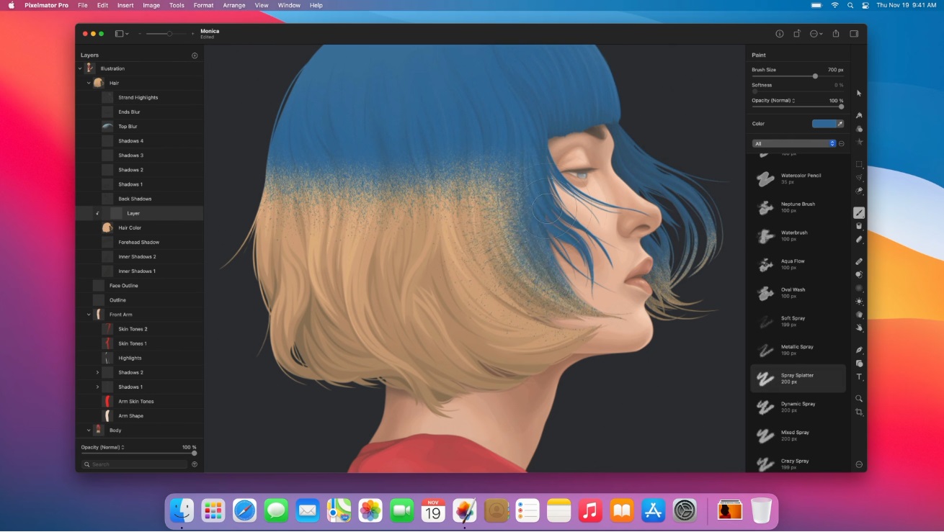The image size is (944, 532).
Task: Select the Arrange arrow tool
Action: click(x=859, y=94)
